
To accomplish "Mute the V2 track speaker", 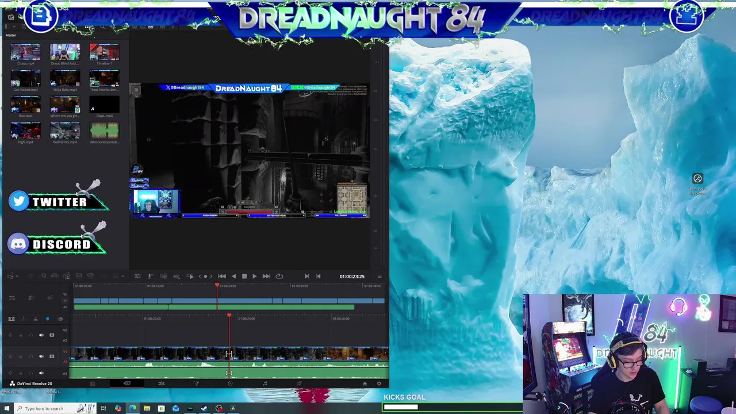I will pyautogui.click(x=41, y=335).
